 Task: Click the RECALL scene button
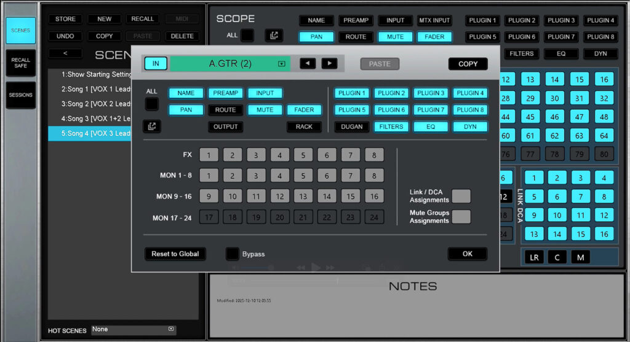pos(143,19)
